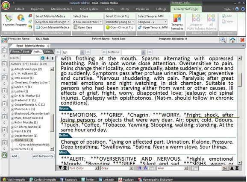Image resolution: width=247 pixels, height=182 pixels.
Task: Open the Patient ribbon tab
Action: coord(19,9)
